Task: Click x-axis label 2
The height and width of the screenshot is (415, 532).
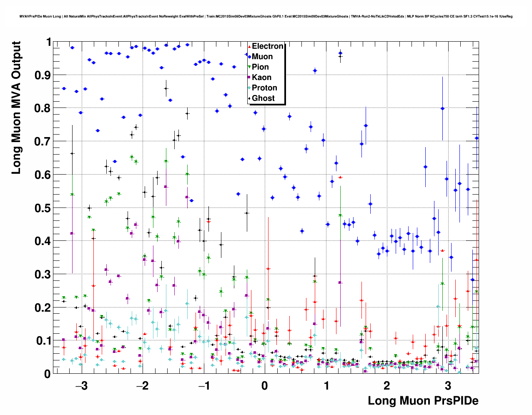Action: [387, 385]
